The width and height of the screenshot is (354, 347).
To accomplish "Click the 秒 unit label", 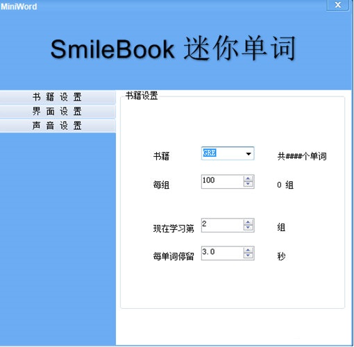I will [281, 256].
